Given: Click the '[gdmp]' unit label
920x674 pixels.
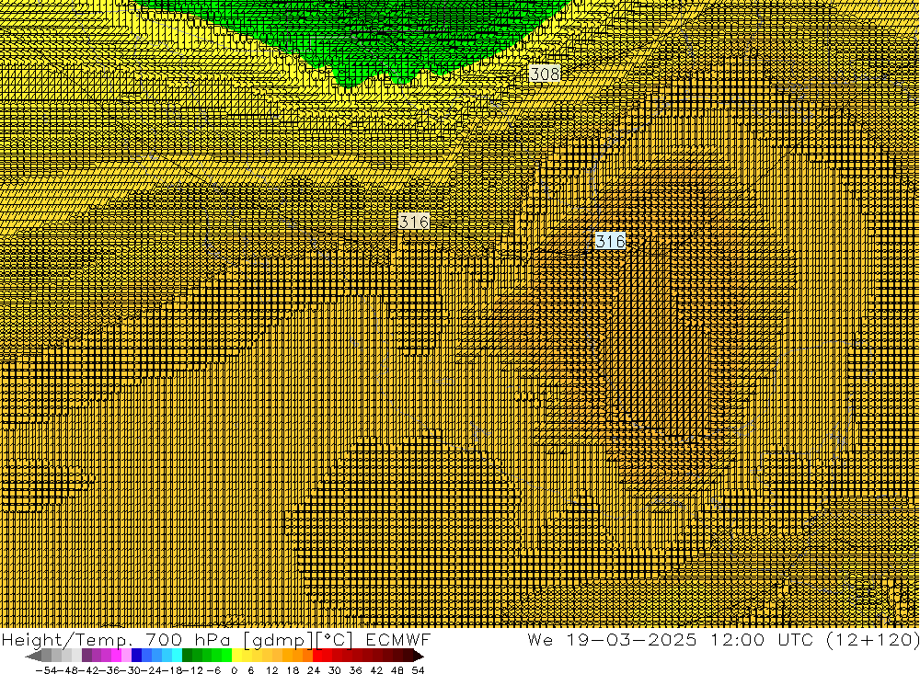Looking at the screenshot, I should tap(279, 640).
